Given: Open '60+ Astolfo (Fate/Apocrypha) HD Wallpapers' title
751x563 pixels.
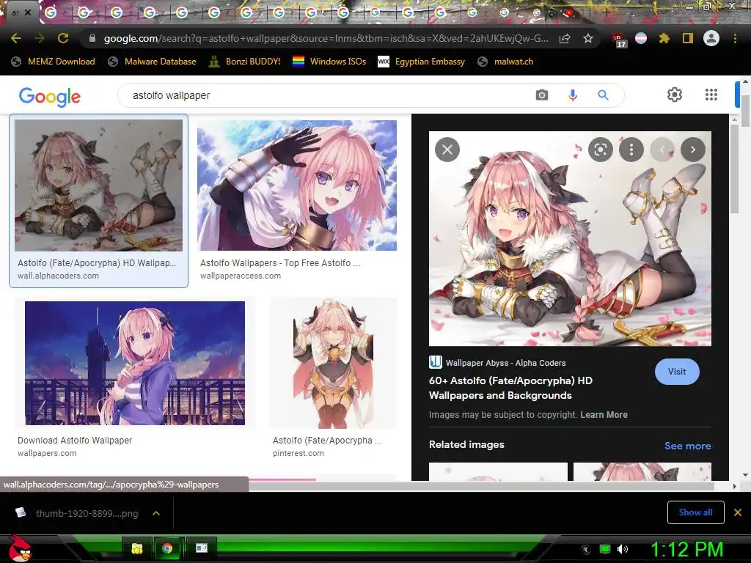Looking at the screenshot, I should coord(510,388).
